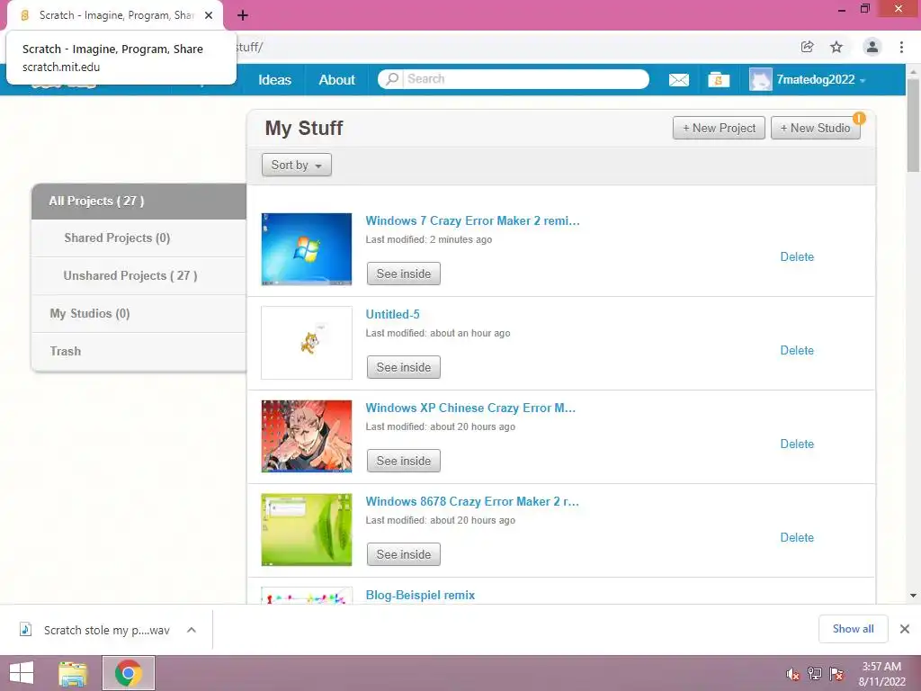Click the Scratch cat thumbnail of Untitled-5
Screen dimensions: 921x691
point(307,343)
